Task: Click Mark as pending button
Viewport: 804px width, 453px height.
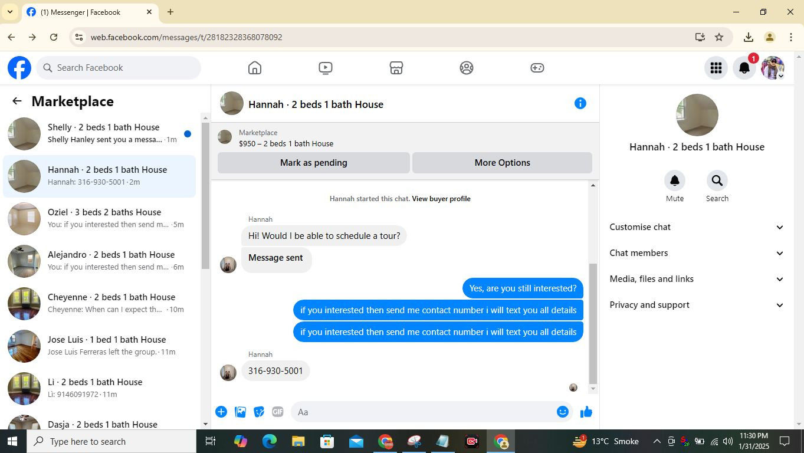Action: coord(314,163)
